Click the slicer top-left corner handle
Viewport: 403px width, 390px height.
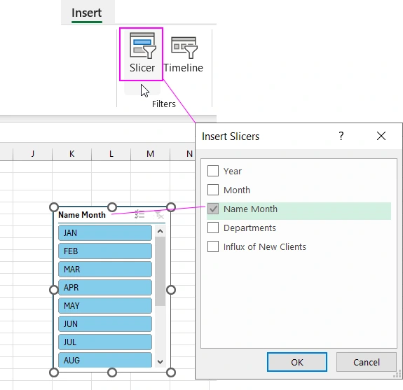pos(54,207)
